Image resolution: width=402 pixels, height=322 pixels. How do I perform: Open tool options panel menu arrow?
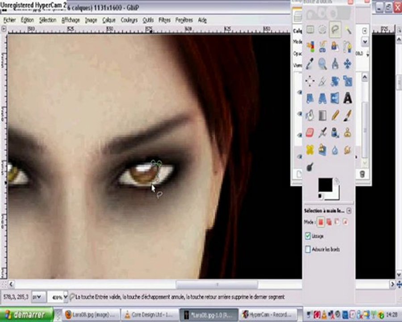[x=349, y=211]
